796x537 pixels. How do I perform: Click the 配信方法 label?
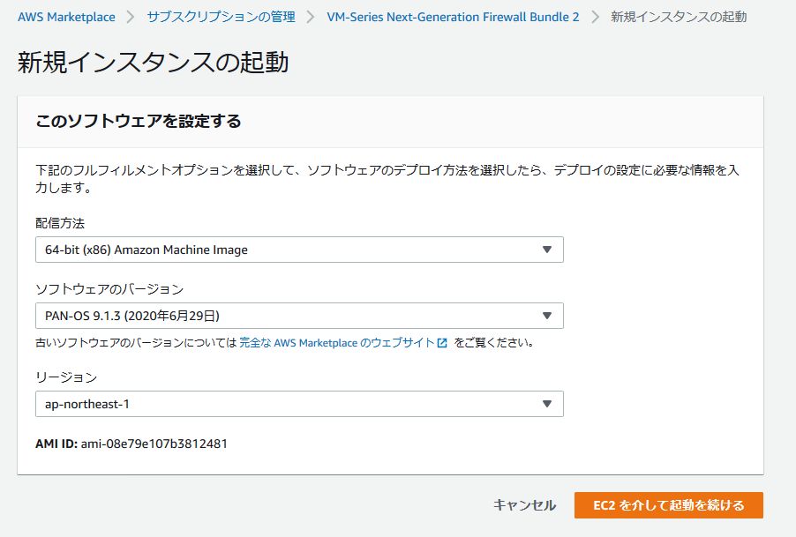[60, 223]
